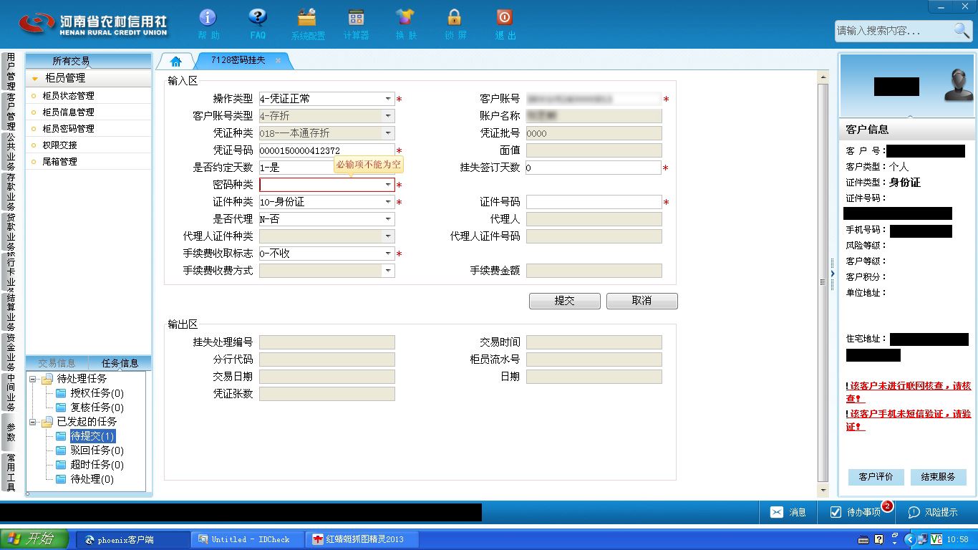Click the magnifier search icon
Viewport: 978px width, 550px height.
962,30
